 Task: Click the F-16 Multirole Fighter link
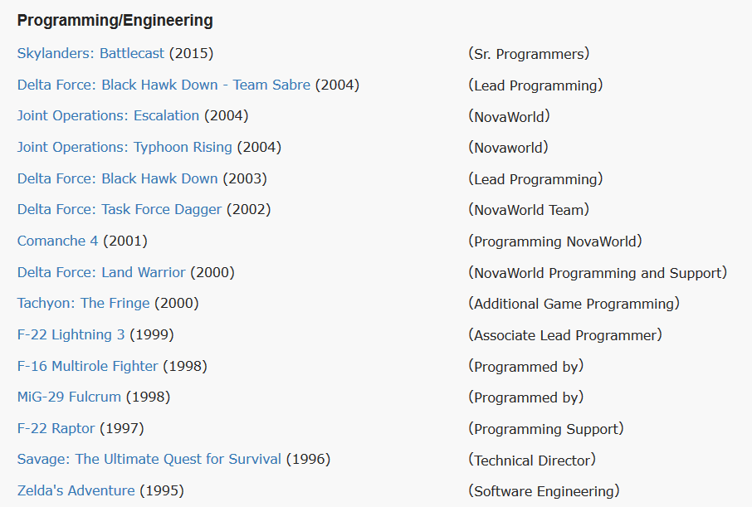tap(88, 366)
